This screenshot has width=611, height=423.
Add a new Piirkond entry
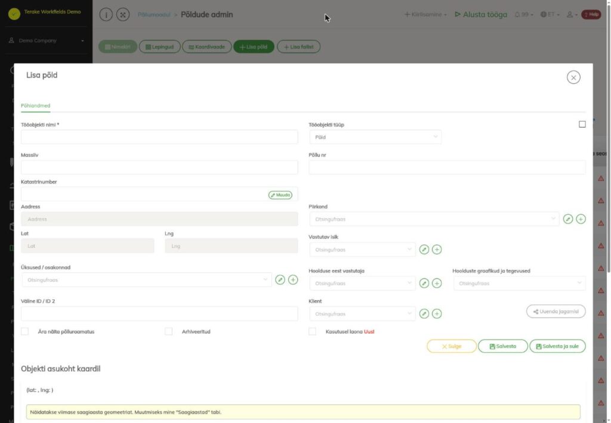tap(581, 219)
